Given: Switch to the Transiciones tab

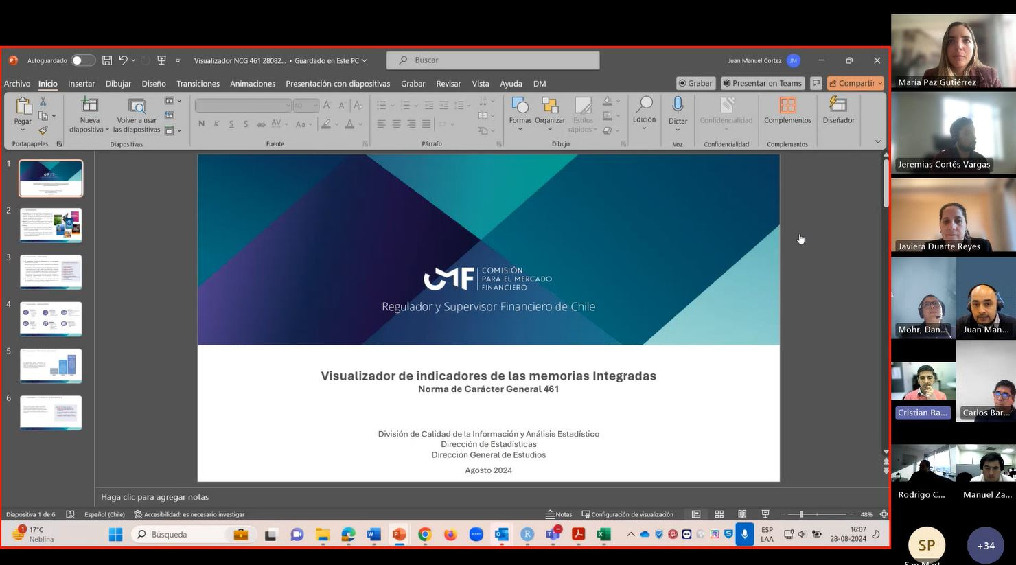Looking at the screenshot, I should tap(198, 84).
